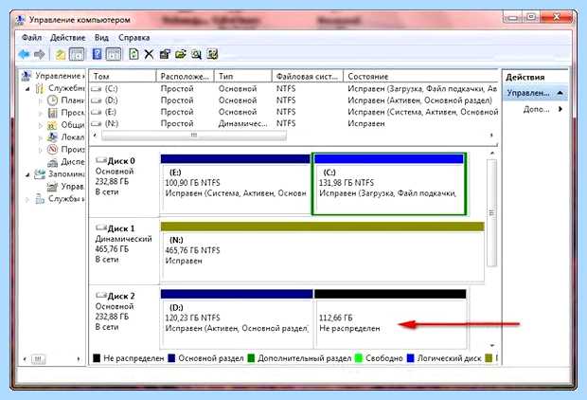Click the red Производительность icon
This screenshot has width=587, height=400.
coord(52,150)
